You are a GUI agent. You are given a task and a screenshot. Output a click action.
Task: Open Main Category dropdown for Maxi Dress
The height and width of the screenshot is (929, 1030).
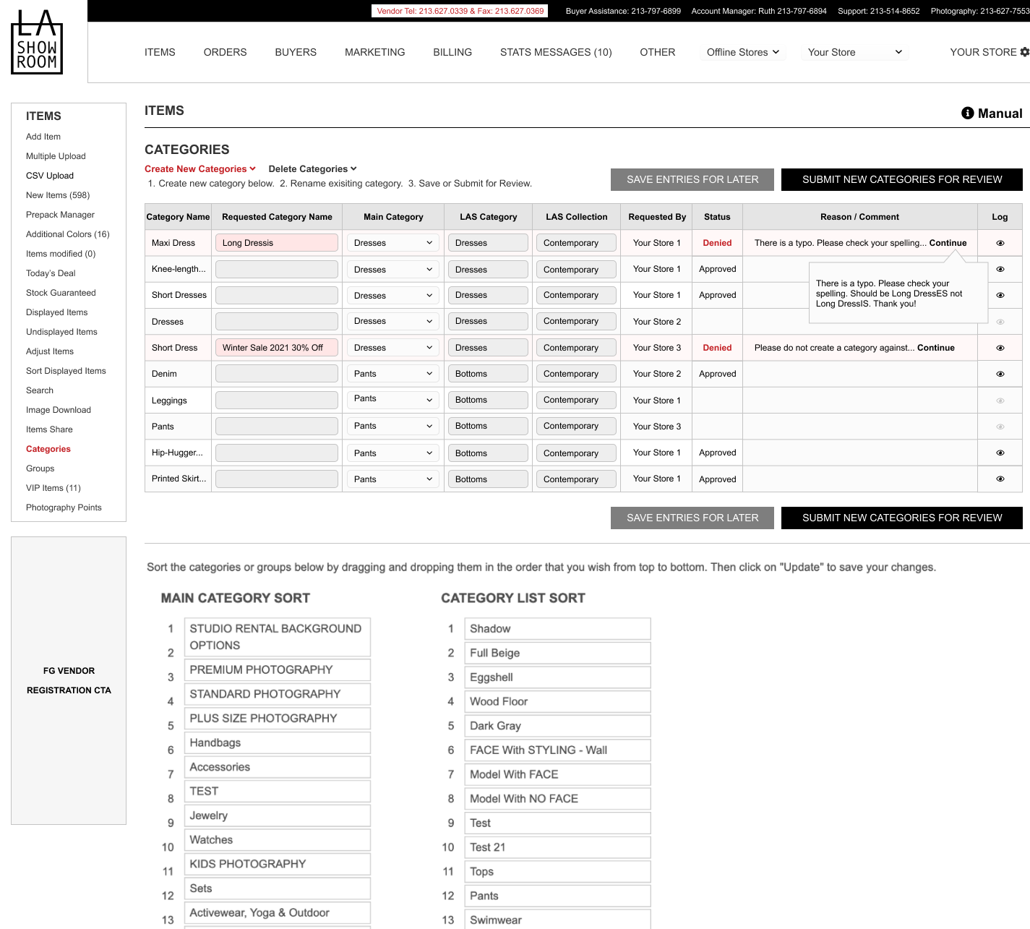coord(392,243)
